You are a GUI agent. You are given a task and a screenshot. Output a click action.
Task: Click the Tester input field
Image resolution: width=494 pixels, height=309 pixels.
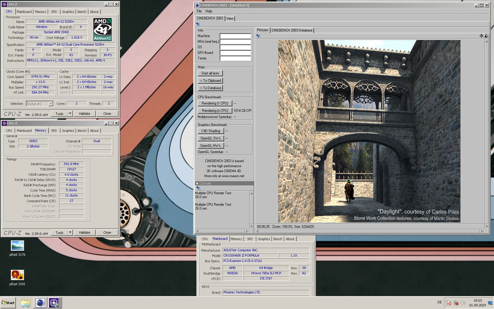[235, 58]
